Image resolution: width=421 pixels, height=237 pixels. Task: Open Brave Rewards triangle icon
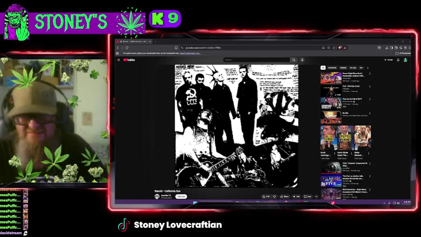[345, 48]
